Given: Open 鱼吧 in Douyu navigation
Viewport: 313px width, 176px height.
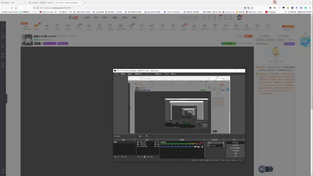Looking at the screenshot, I should 135,18.
